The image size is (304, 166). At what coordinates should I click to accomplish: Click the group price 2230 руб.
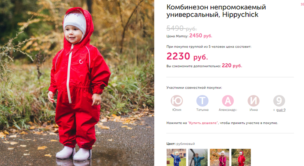pyautogui.click(x=187, y=56)
